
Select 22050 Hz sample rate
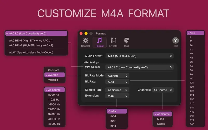click(55, 109)
